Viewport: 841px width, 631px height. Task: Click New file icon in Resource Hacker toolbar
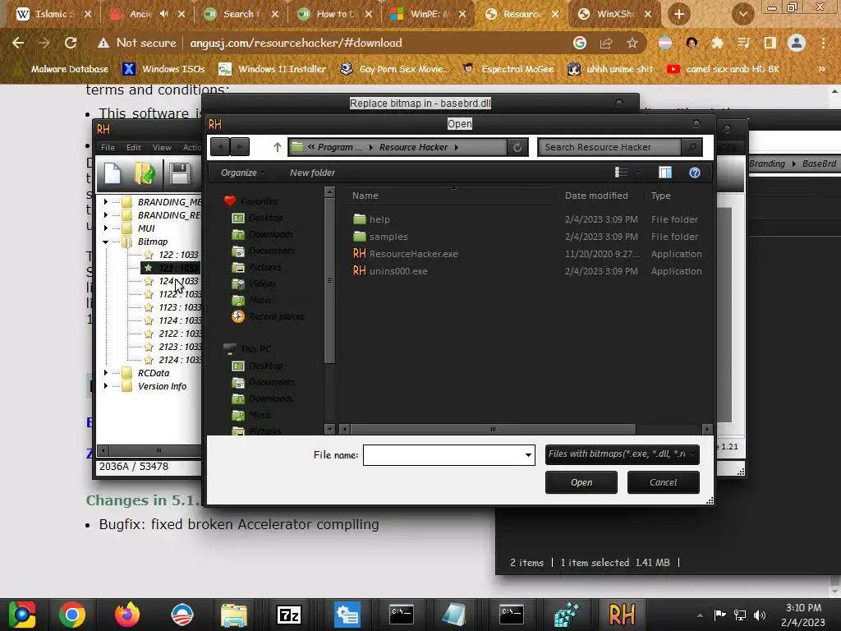click(113, 174)
